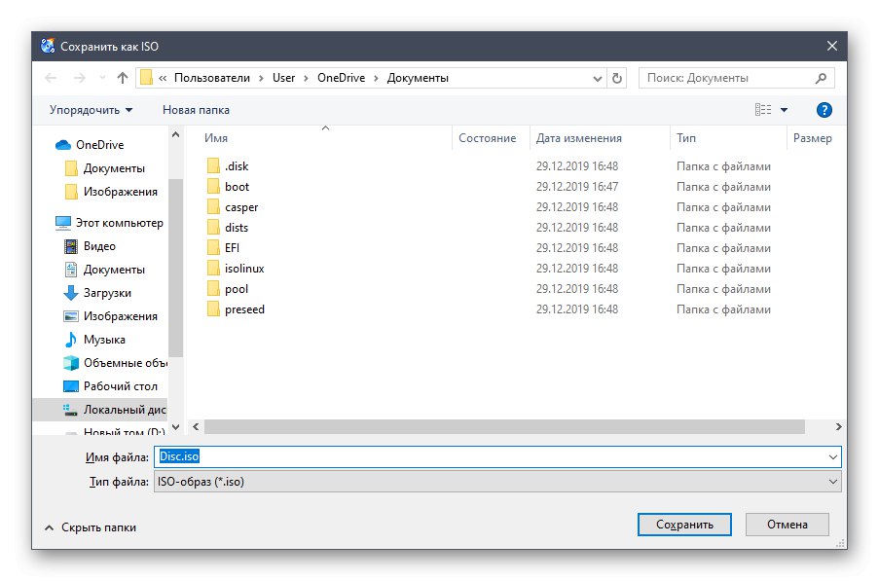879x581 pixels.
Task: Select the isolinux folder
Action: (244, 269)
